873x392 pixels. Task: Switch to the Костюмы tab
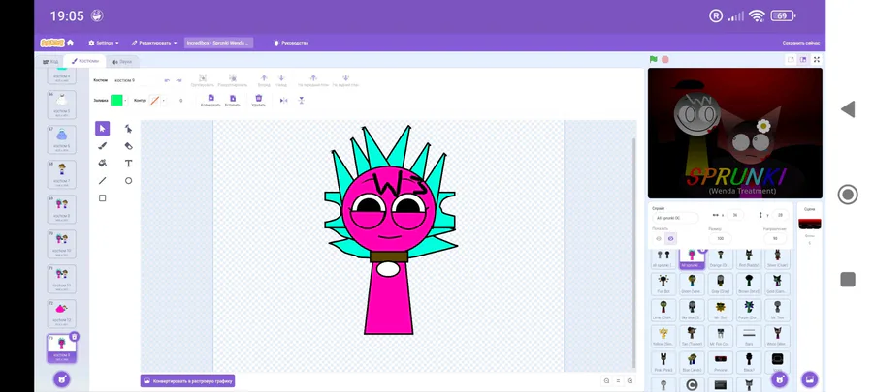click(84, 61)
